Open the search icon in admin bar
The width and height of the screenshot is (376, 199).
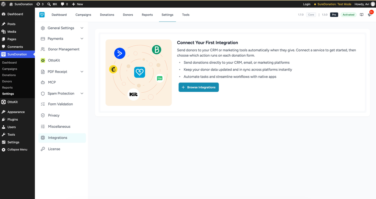tap(49, 4)
